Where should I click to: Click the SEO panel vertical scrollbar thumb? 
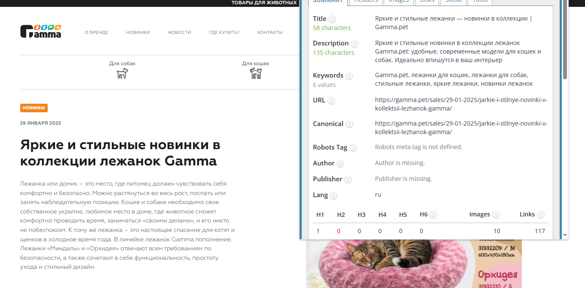(x=565, y=40)
